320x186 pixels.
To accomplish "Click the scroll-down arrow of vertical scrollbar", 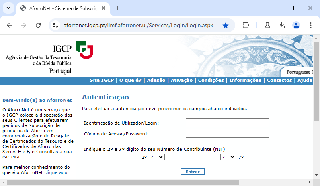I will coord(316,175).
